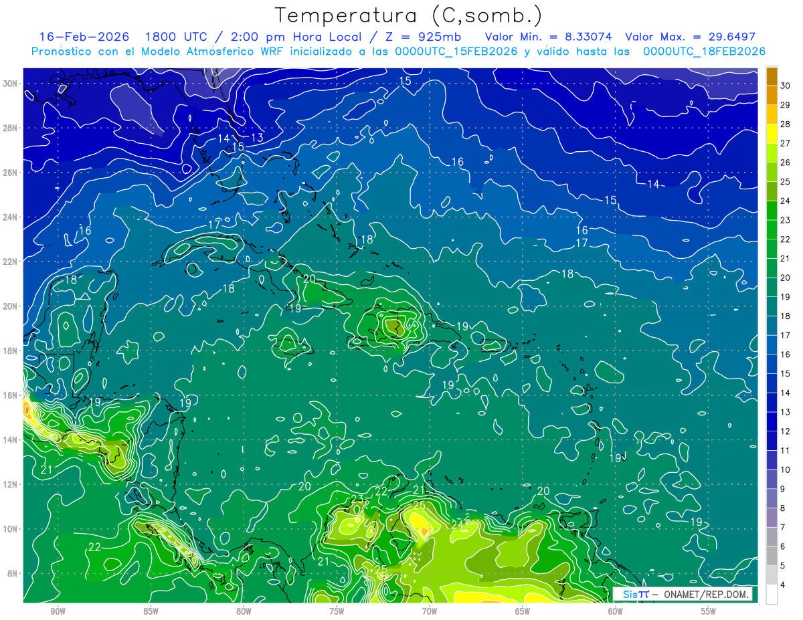Click longitude axis label 60W

616,612
